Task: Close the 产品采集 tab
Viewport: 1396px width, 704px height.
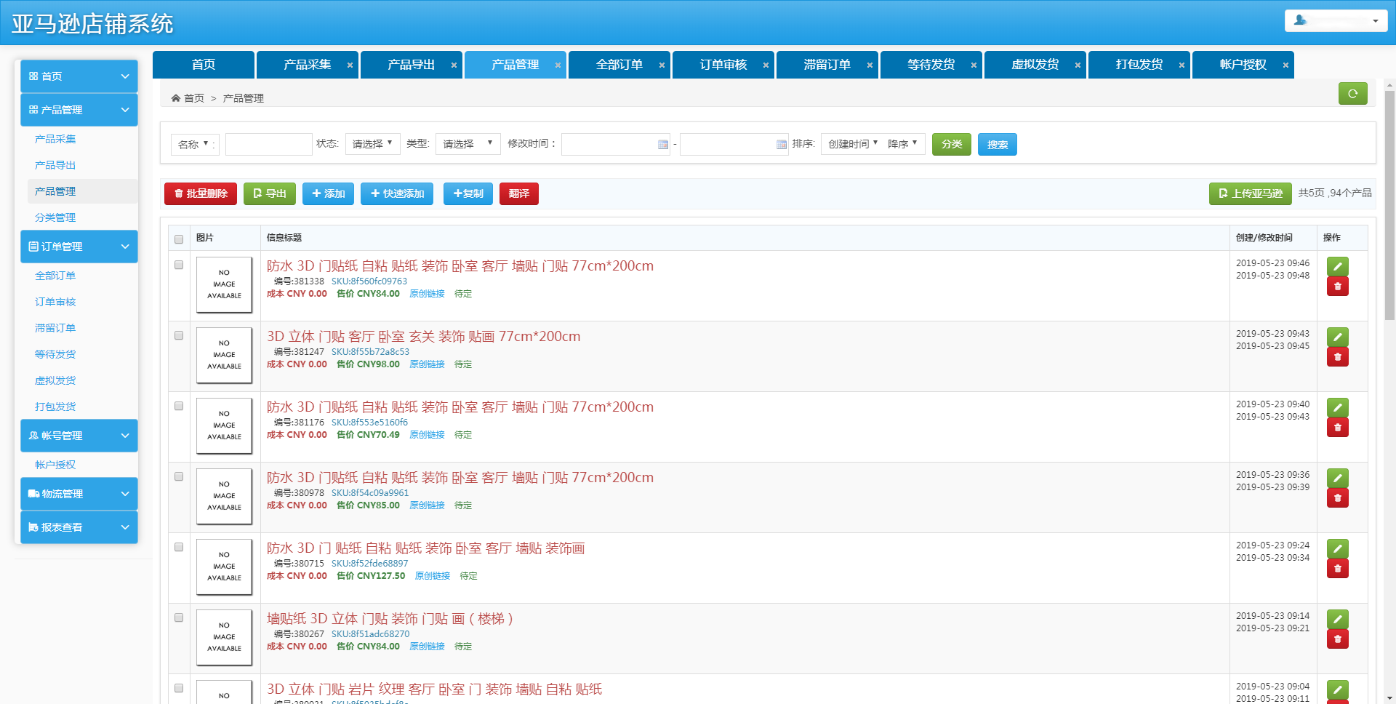Action: point(350,65)
